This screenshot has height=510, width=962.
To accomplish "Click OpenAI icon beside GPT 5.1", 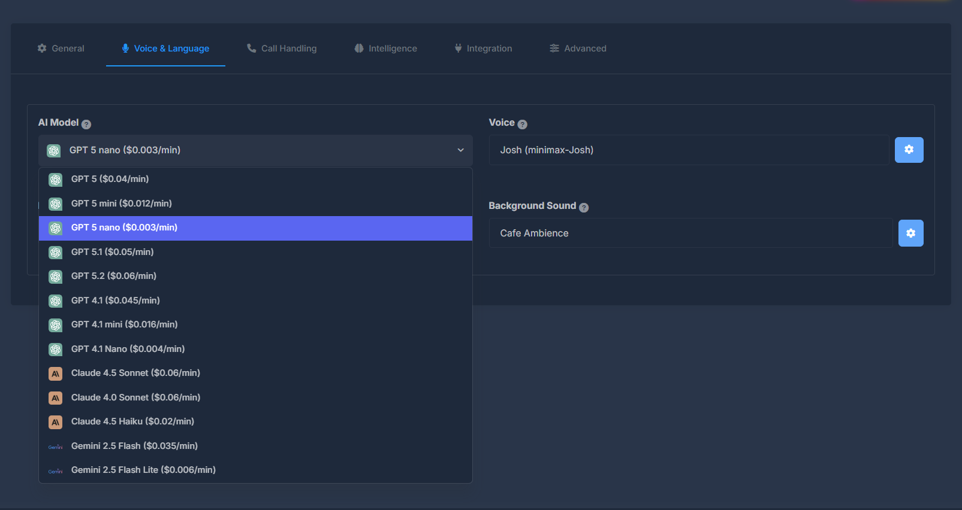I will pos(56,253).
